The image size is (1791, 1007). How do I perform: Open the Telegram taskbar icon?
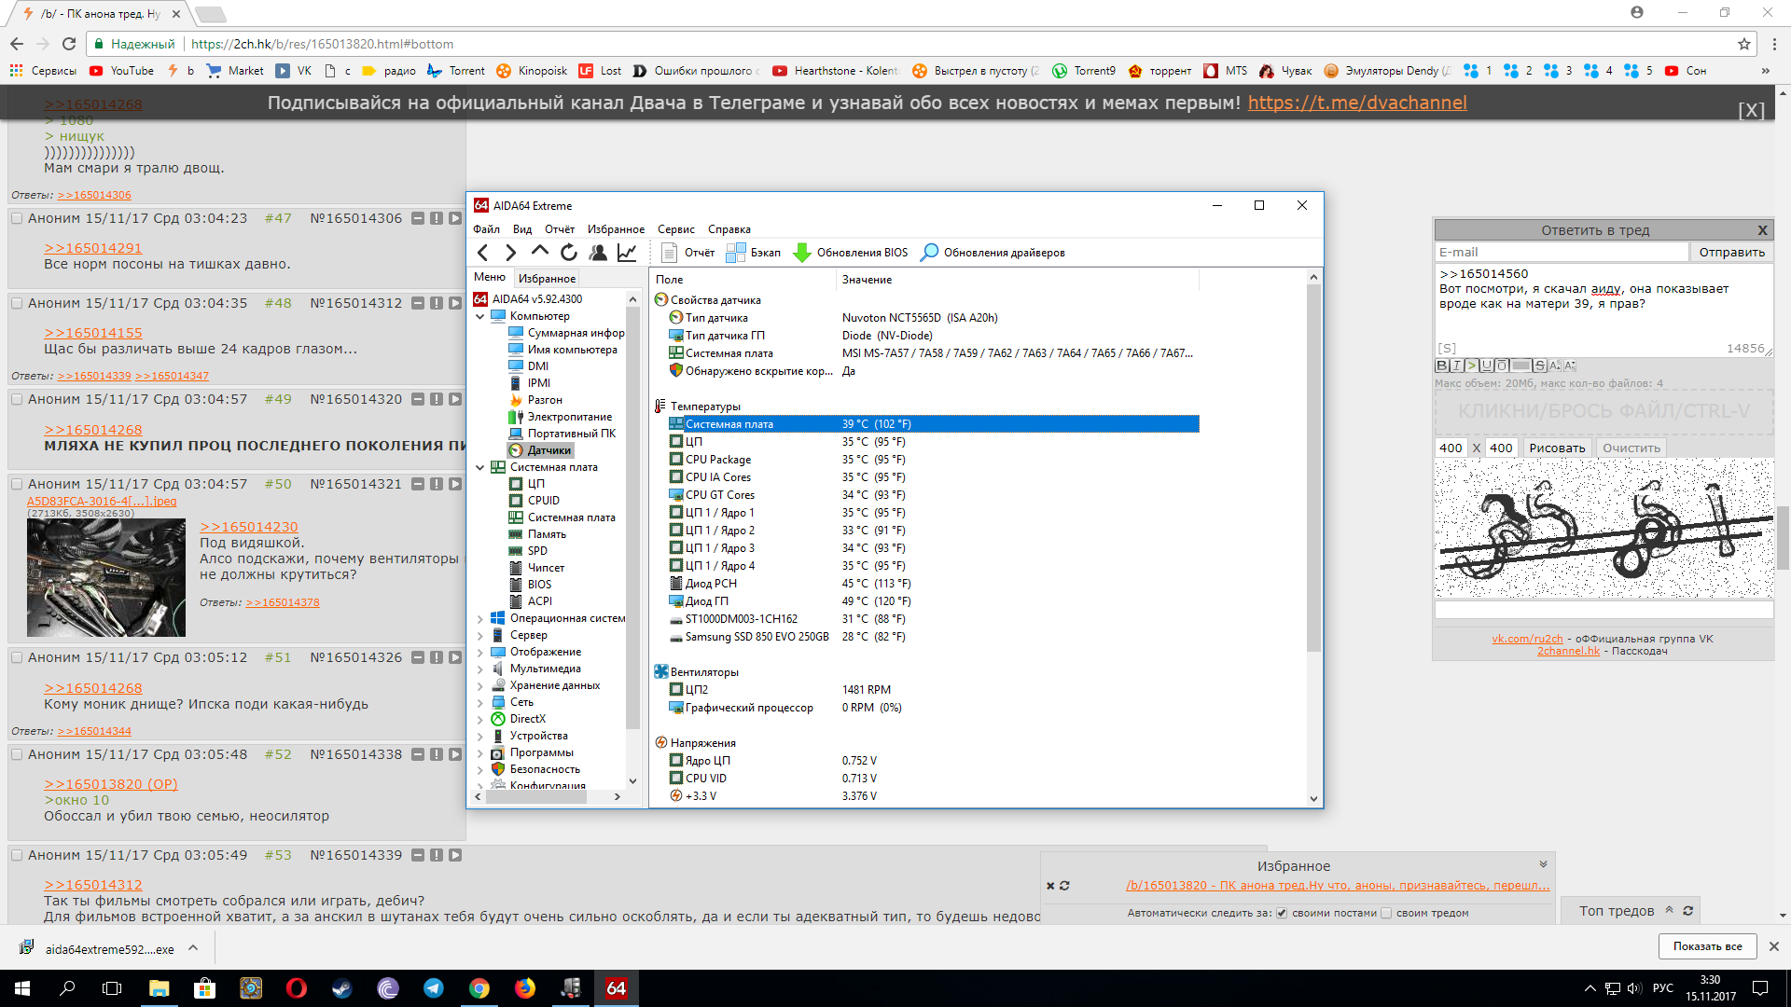(434, 988)
